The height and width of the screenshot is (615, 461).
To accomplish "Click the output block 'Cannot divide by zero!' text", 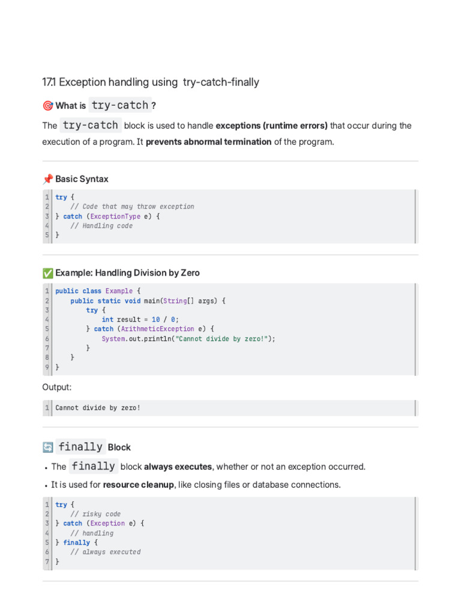I will pyautogui.click(x=97, y=408).
